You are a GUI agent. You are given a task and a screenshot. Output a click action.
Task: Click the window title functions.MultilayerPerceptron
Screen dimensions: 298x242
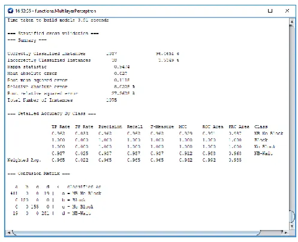pyautogui.click(x=65, y=11)
